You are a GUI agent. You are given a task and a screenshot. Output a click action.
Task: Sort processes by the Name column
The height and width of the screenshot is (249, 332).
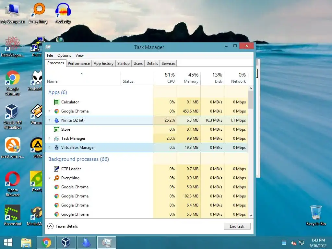[83, 78]
